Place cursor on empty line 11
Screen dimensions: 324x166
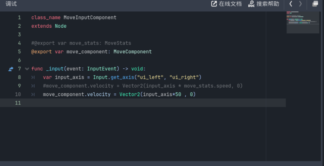[x=143, y=103]
